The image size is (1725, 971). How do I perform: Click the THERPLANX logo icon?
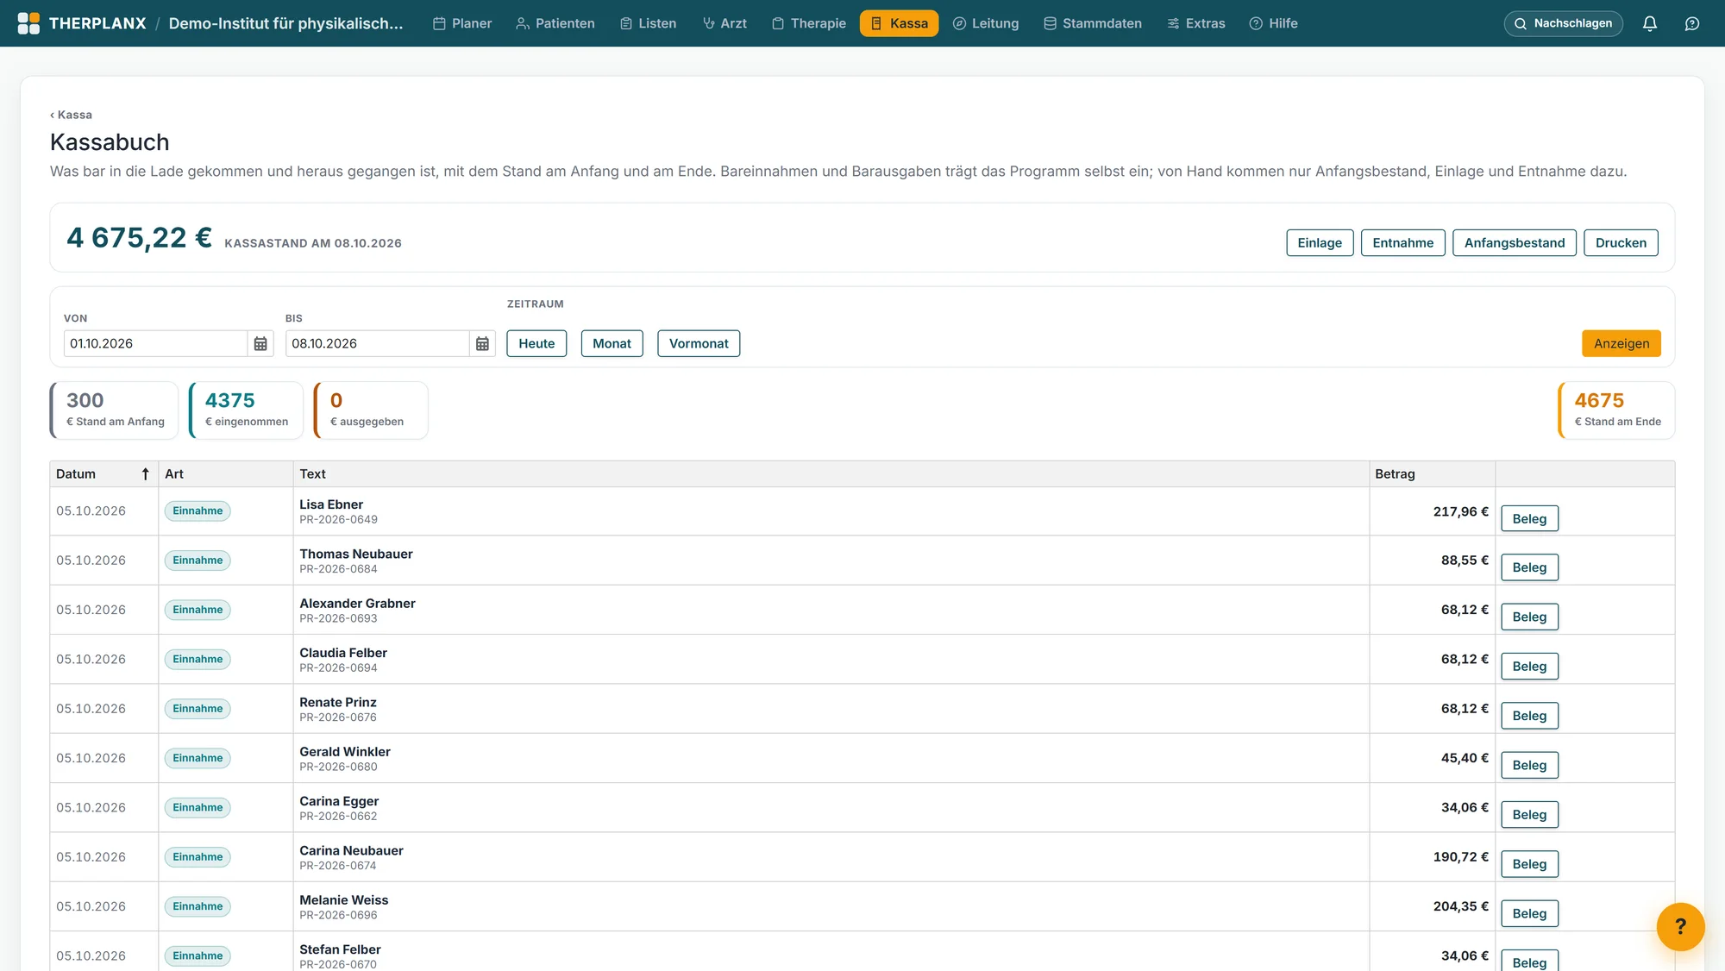pos(28,23)
